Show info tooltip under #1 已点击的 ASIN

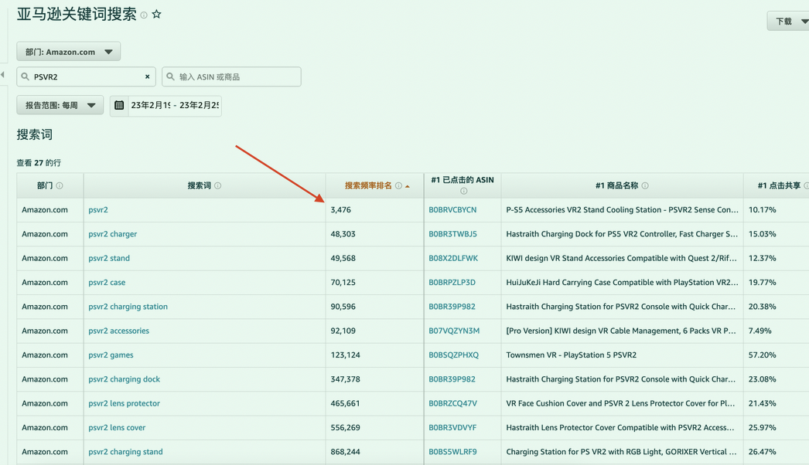click(464, 192)
